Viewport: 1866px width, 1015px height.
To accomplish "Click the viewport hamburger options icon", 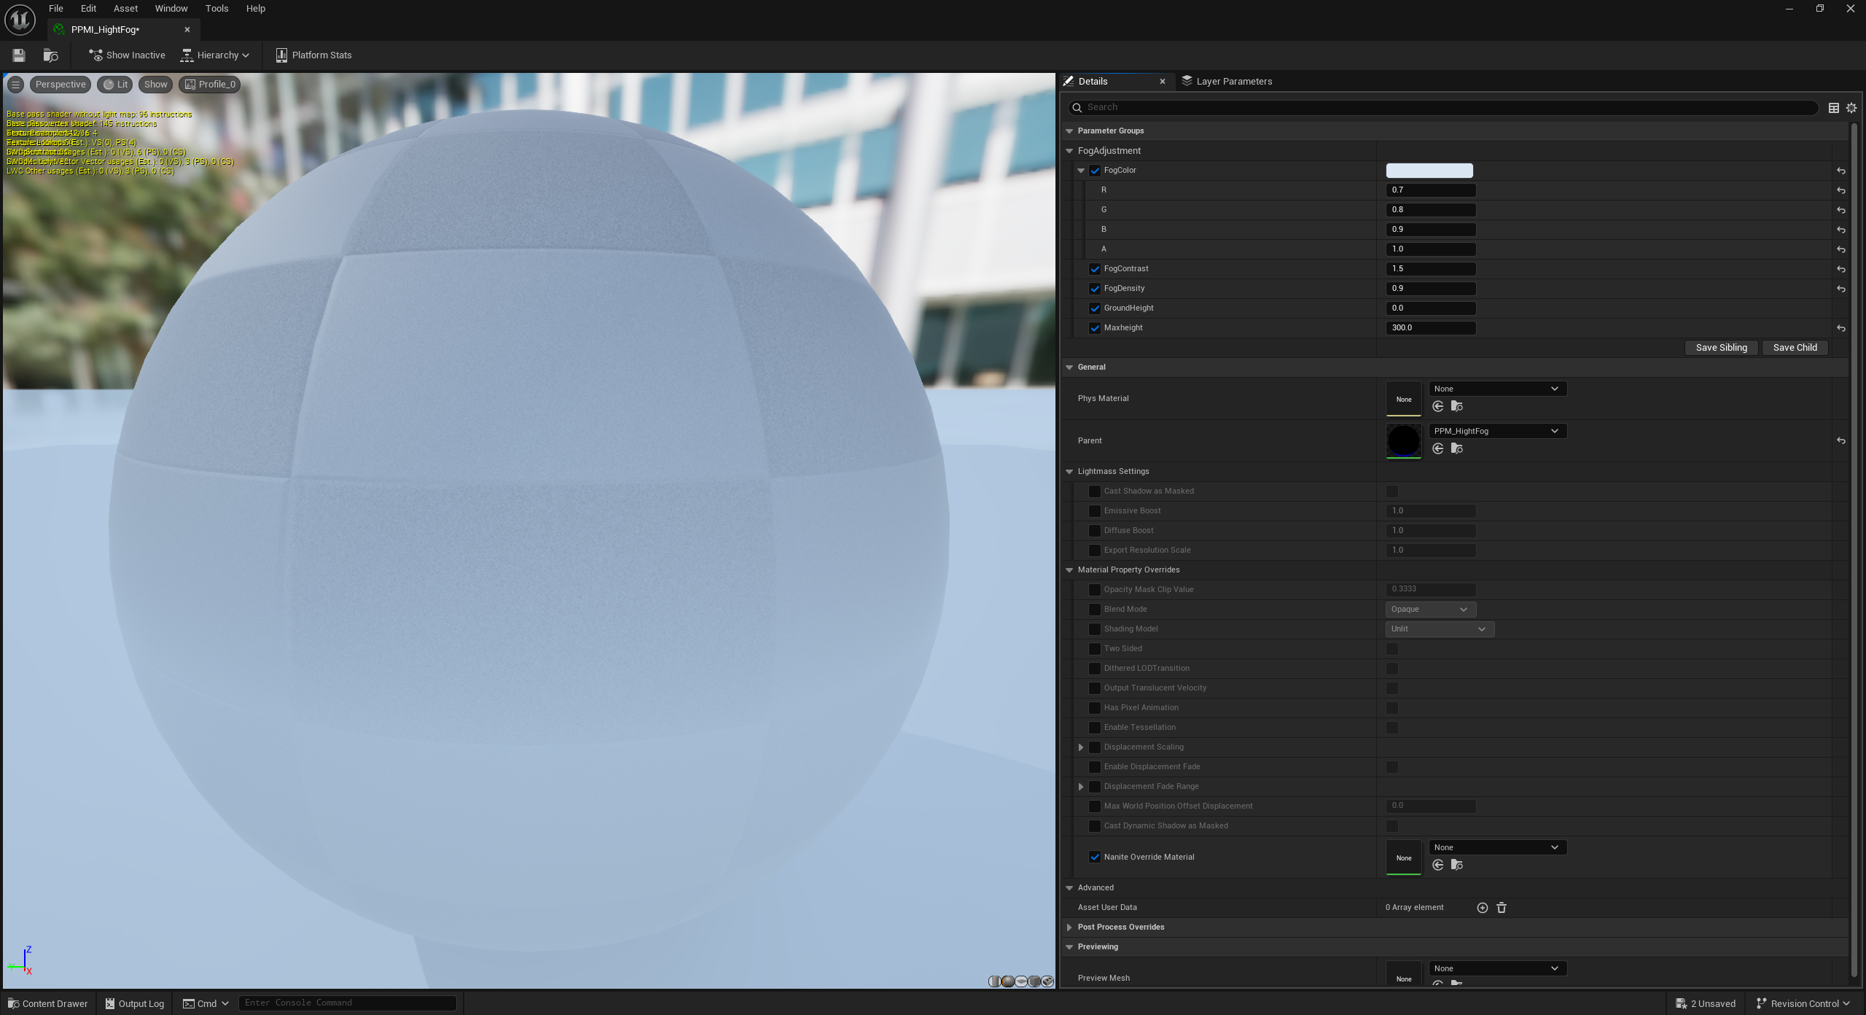I will (x=15, y=85).
